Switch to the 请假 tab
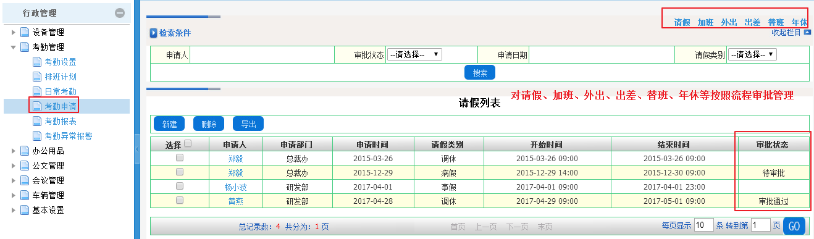This screenshot has width=814, height=239. pos(682,22)
